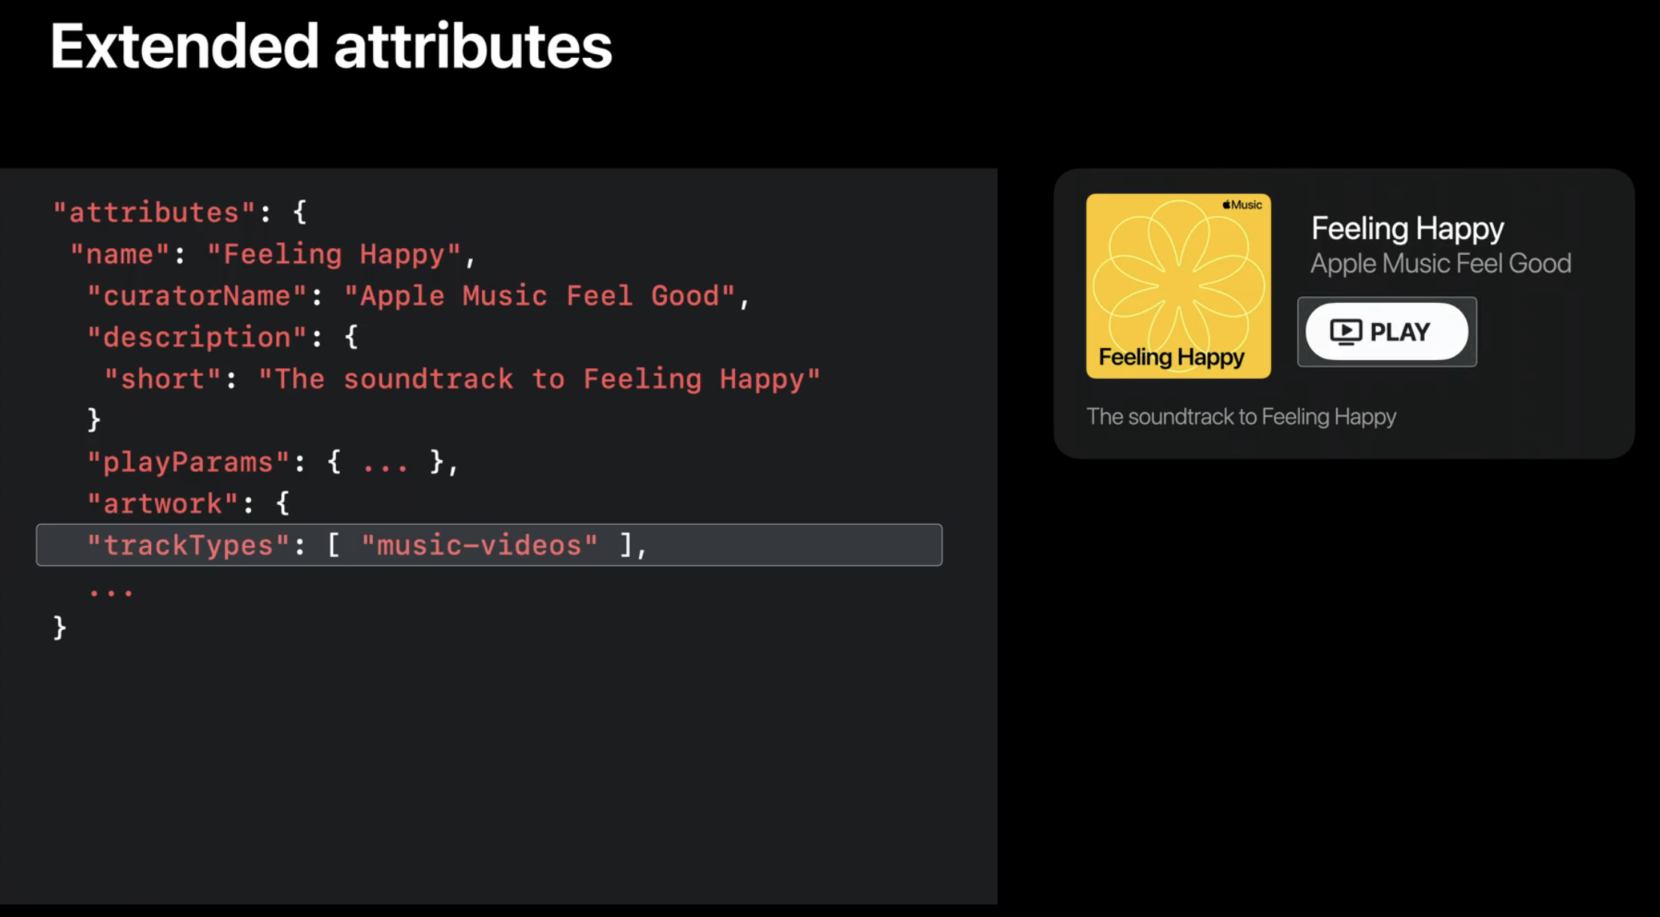Image resolution: width=1660 pixels, height=917 pixels.
Task: Click the flower graphic on the yellow artwork
Action: pos(1178,284)
